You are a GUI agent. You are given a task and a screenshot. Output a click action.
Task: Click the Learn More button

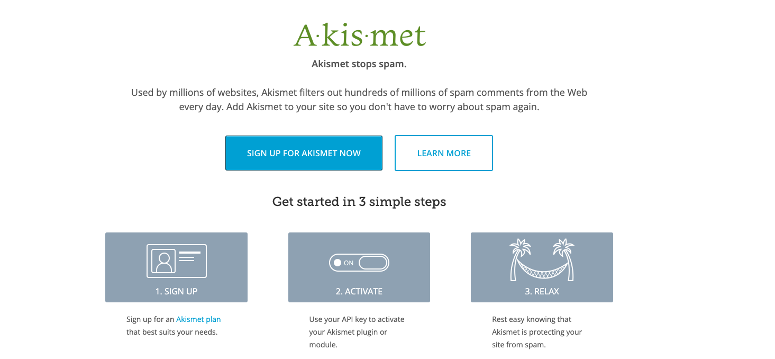(x=444, y=153)
